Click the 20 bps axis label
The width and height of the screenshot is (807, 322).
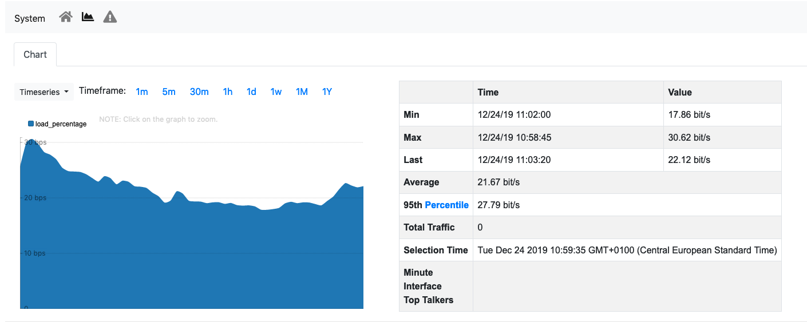pos(35,197)
